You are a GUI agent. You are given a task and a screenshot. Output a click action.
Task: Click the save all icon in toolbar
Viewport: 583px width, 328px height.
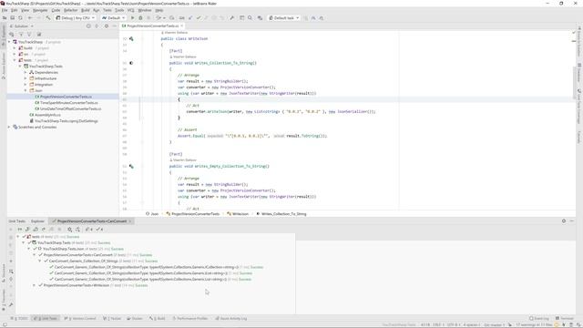point(13,18)
